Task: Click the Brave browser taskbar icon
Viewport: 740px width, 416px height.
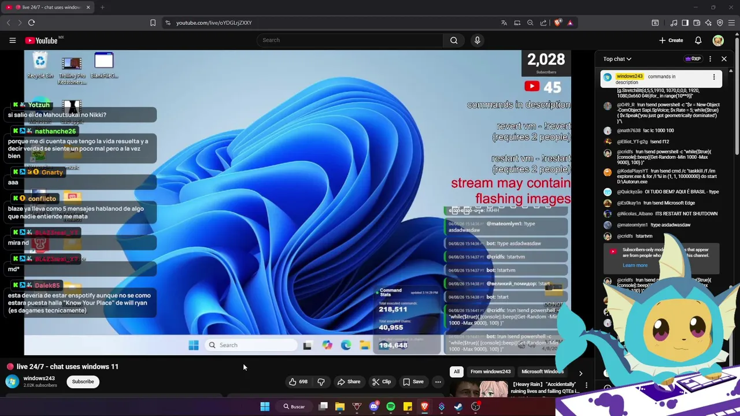Action: [424, 407]
